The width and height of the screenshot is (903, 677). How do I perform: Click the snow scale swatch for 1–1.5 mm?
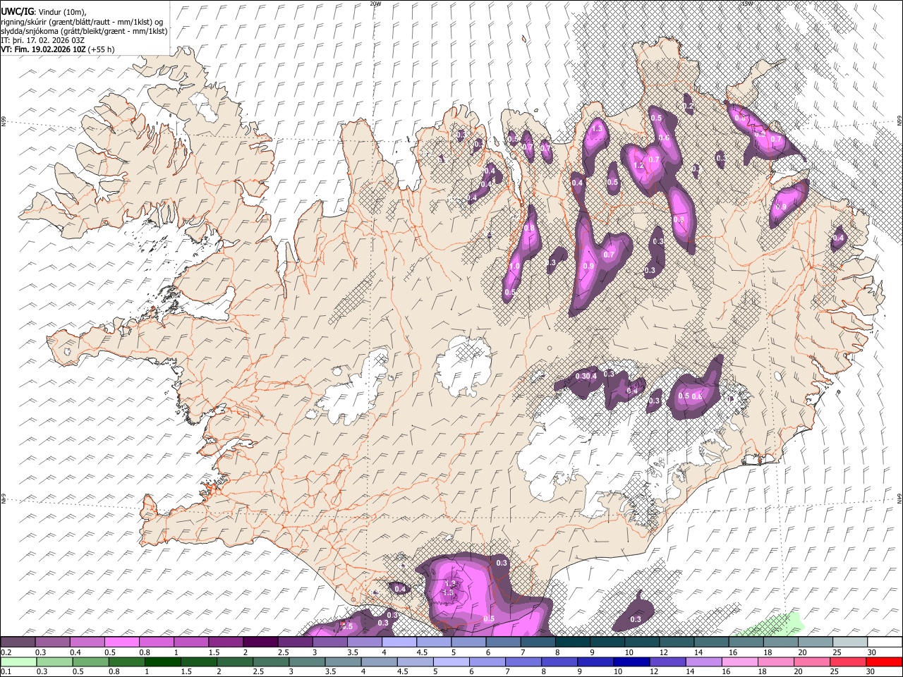click(191, 642)
